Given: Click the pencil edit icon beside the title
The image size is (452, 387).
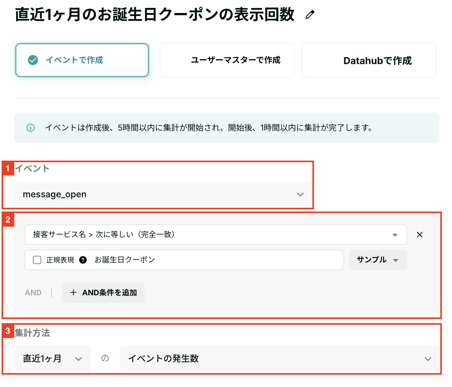Looking at the screenshot, I should (x=310, y=15).
